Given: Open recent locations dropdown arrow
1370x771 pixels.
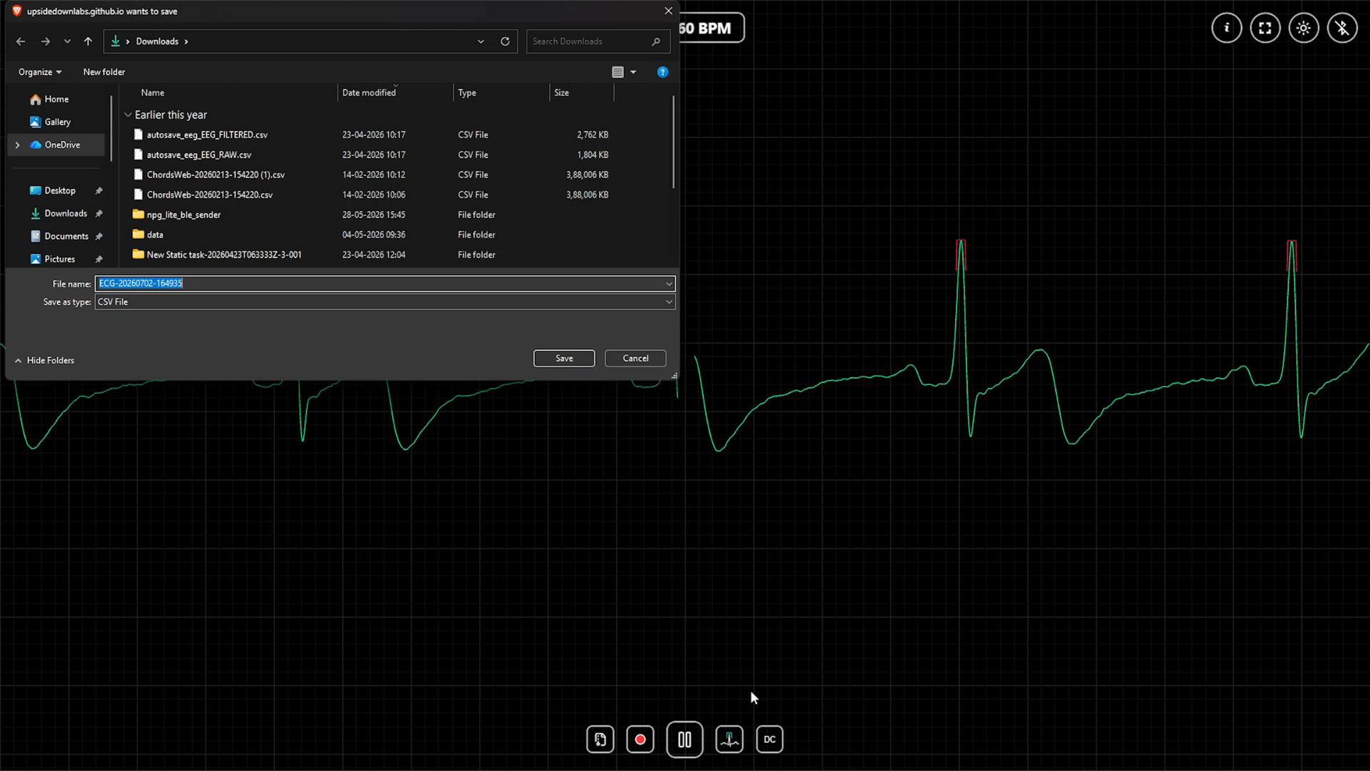Looking at the screenshot, I should [67, 41].
